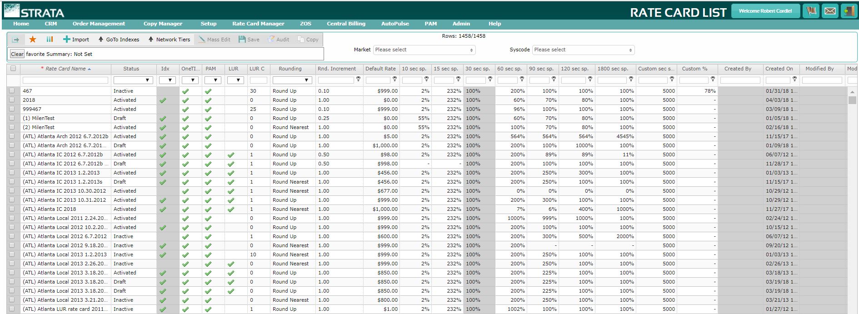This screenshot has height=314, width=859.
Task: Click the flag icon in header
Action: (811, 11)
